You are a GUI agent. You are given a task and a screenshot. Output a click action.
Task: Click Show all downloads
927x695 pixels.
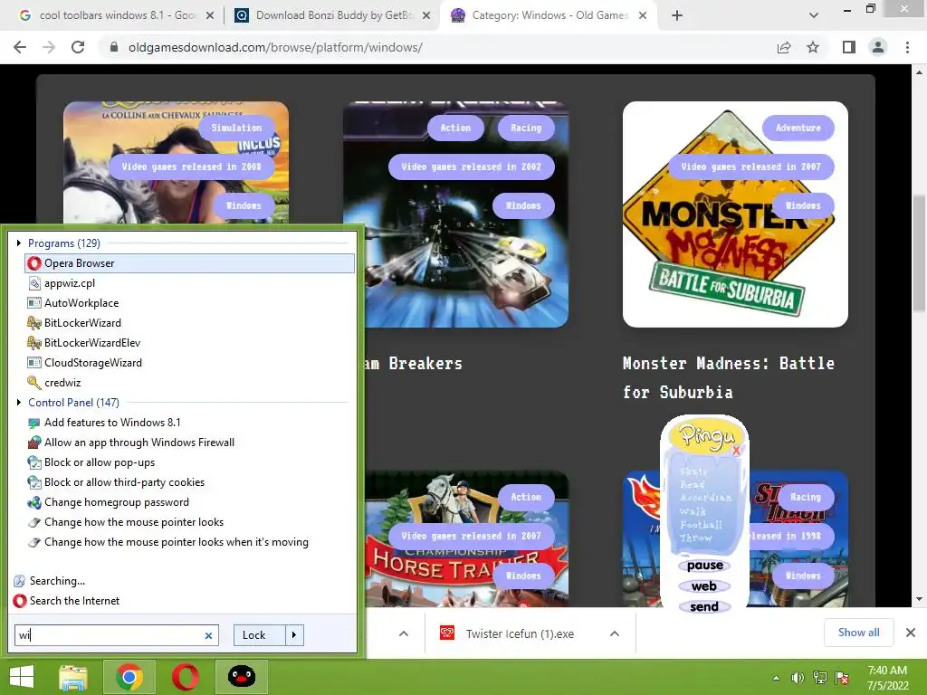858,633
